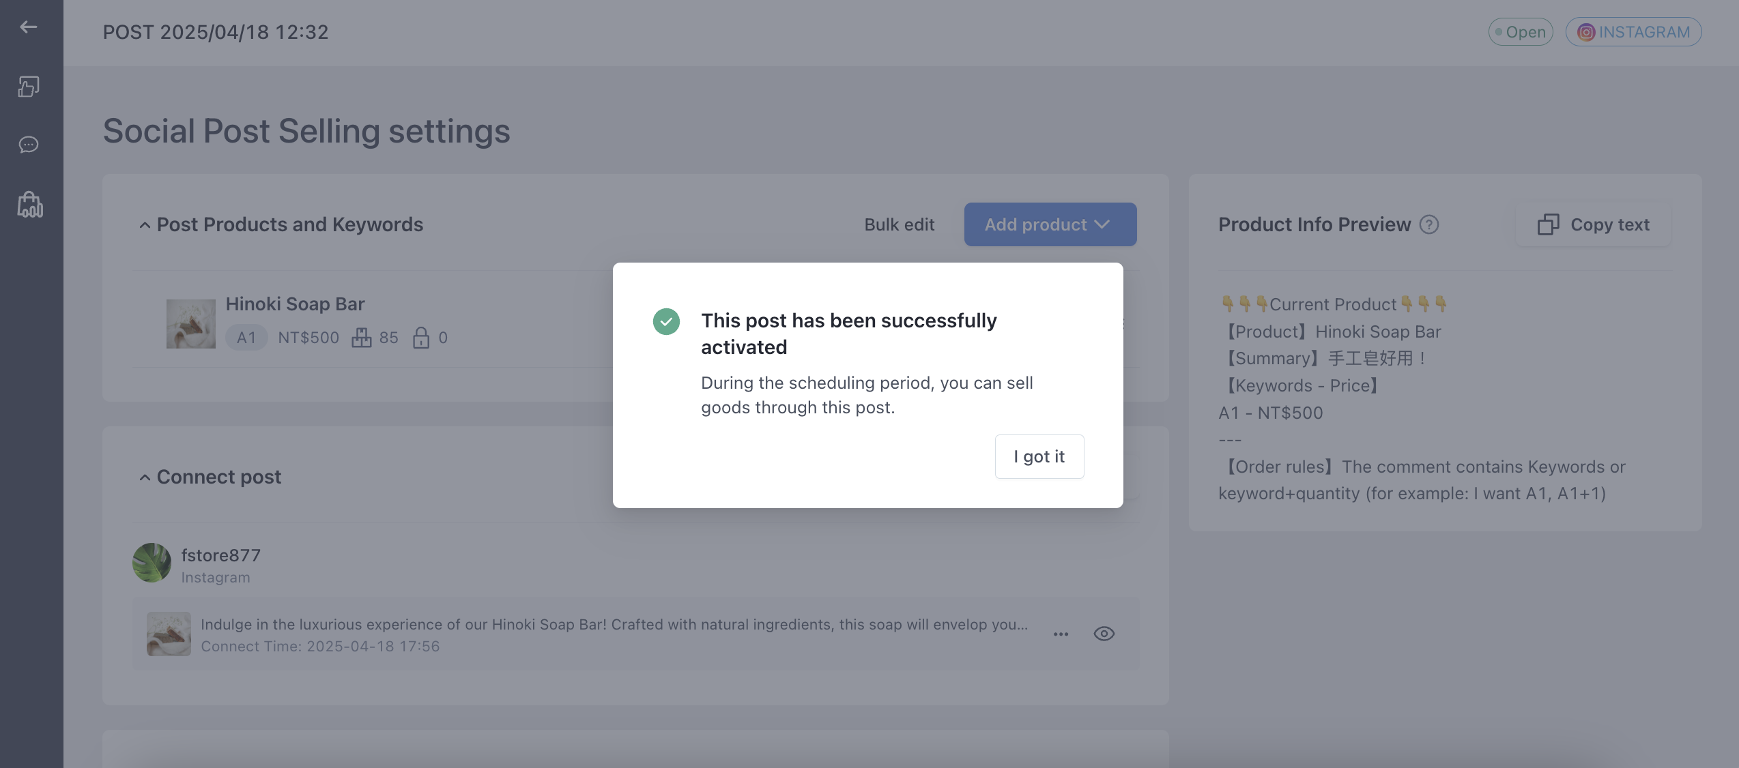Click the This post has been successfully activated title
Image resolution: width=1739 pixels, height=768 pixels.
coord(849,334)
